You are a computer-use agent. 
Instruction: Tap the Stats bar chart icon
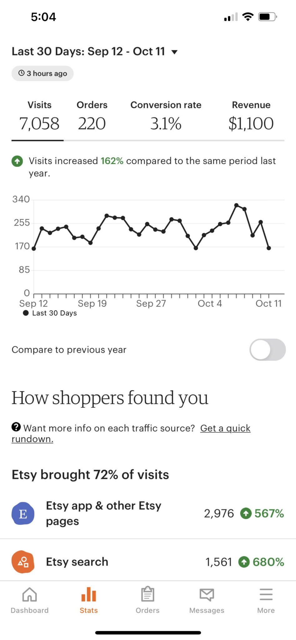click(89, 594)
